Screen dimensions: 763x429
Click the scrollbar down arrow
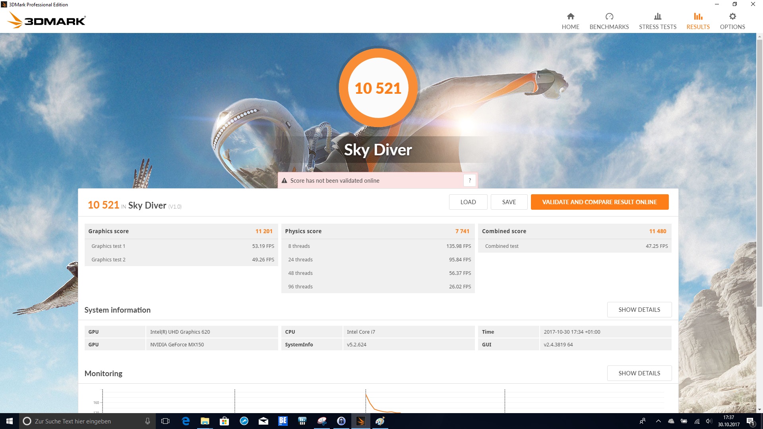pyautogui.click(x=759, y=410)
